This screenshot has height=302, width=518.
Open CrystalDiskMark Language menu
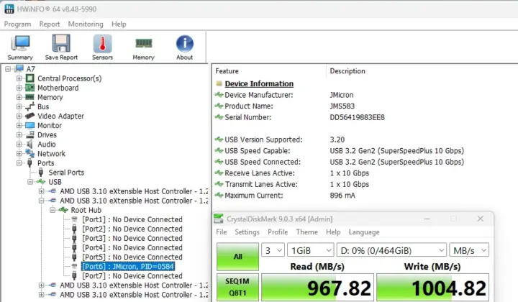(364, 232)
